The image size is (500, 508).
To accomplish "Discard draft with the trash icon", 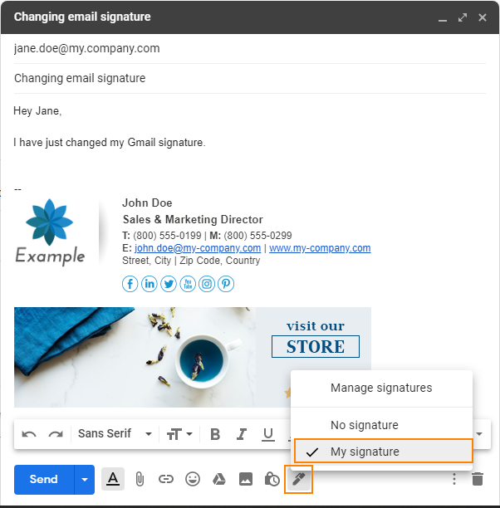I will (x=478, y=479).
